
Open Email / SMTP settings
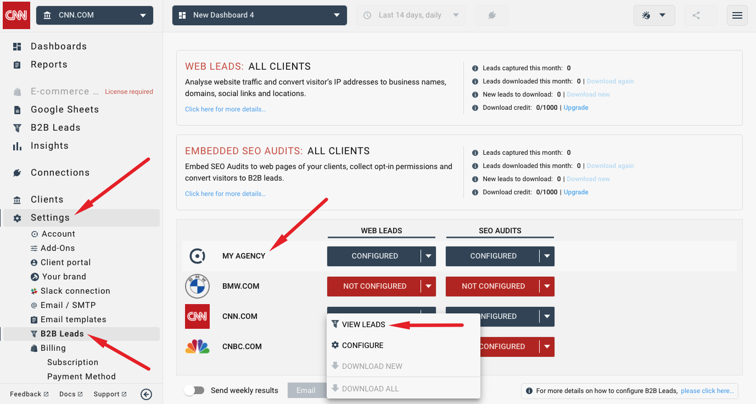(68, 305)
